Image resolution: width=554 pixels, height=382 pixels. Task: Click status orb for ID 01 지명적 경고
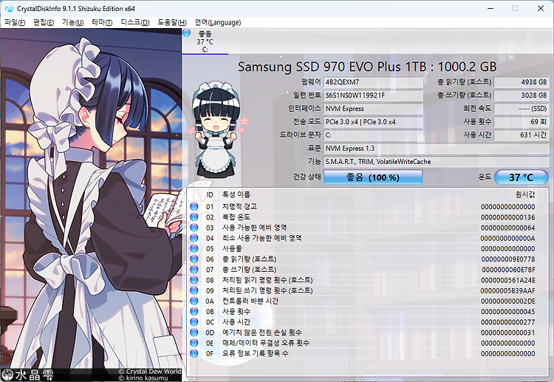point(194,206)
